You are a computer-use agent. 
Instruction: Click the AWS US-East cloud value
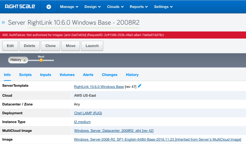click(85, 95)
